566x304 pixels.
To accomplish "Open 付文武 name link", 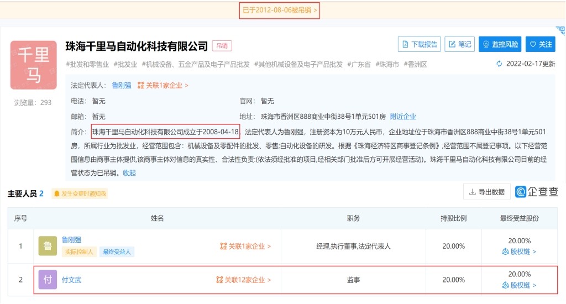I will [71, 280].
